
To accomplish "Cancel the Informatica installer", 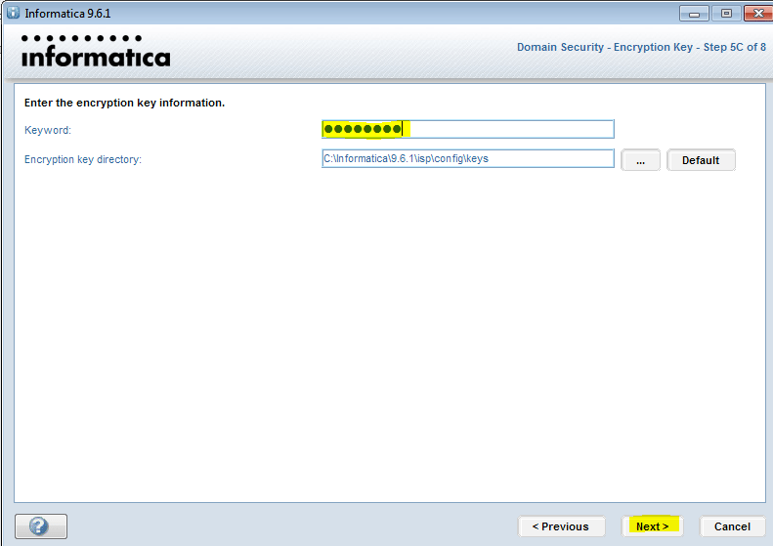I will point(732,526).
